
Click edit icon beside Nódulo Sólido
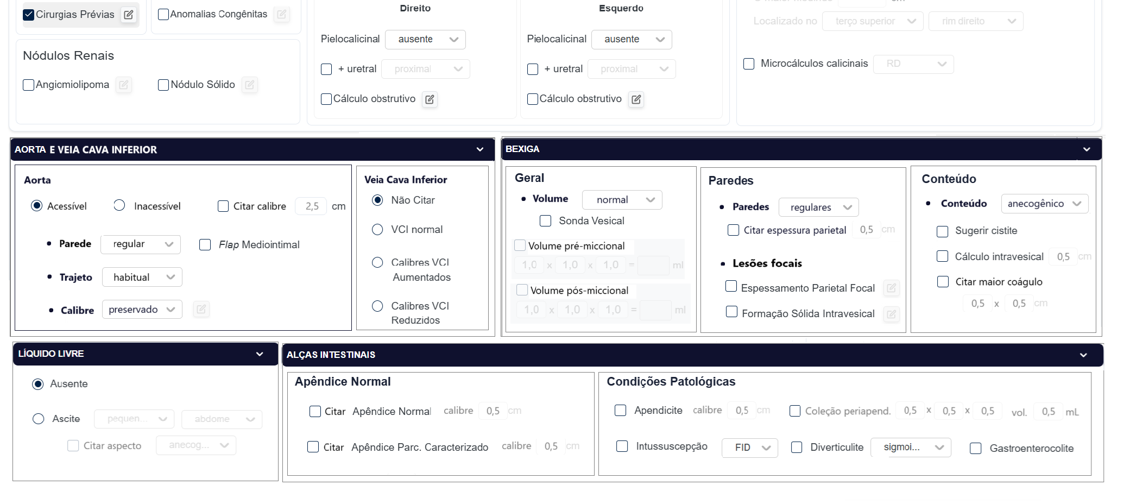click(250, 85)
